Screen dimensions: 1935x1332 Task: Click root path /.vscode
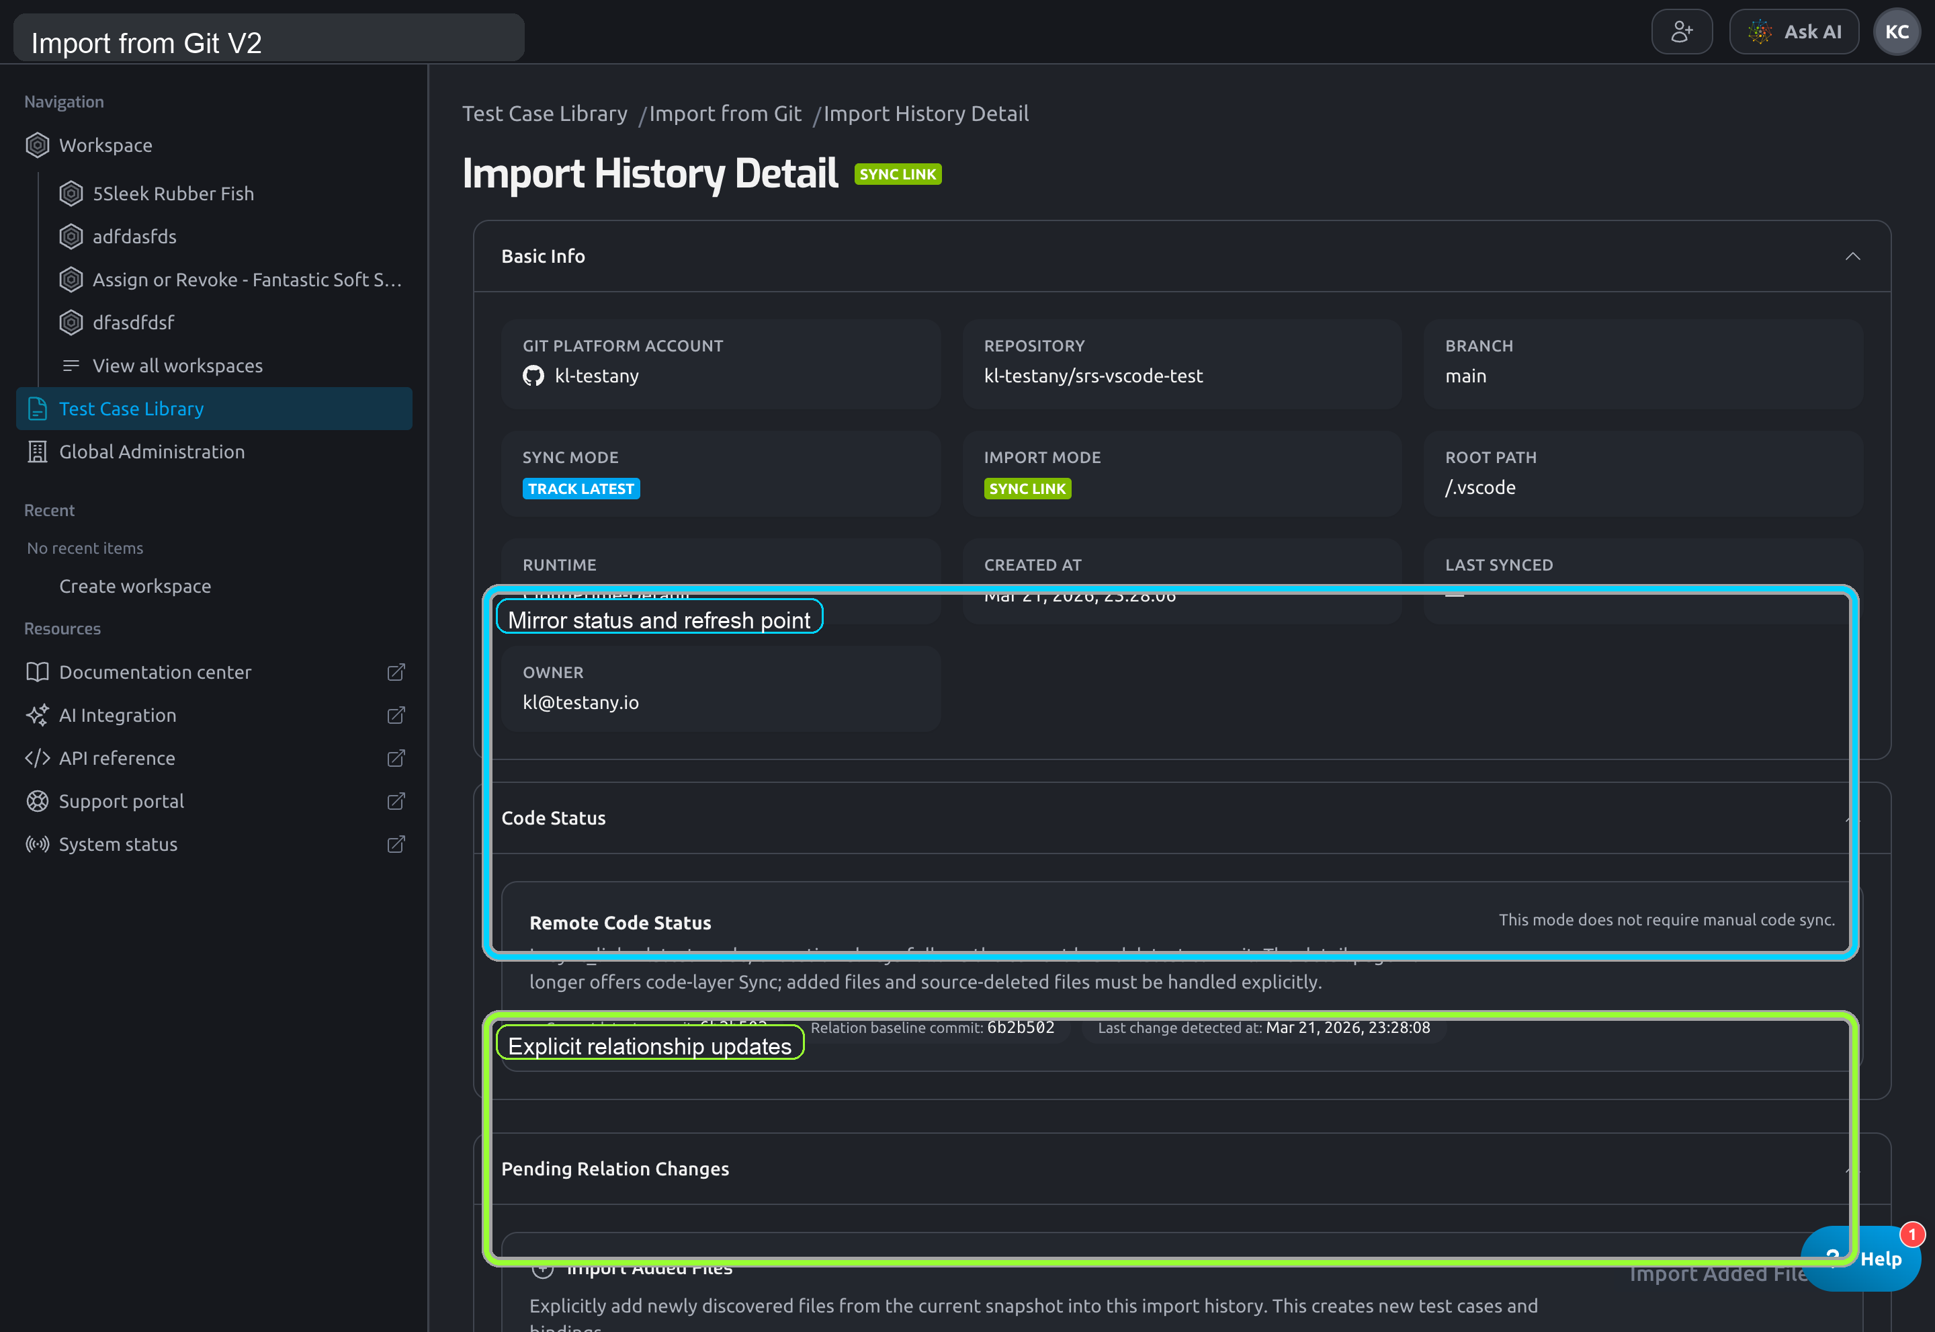point(1480,487)
